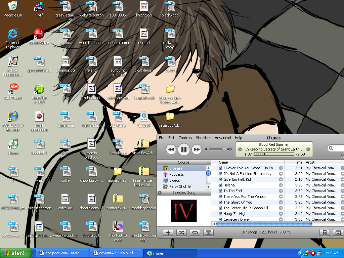Image resolution: width=344 pixels, height=258 pixels.
Task: Pause the song with the iTunes pause button
Action: [x=184, y=149]
